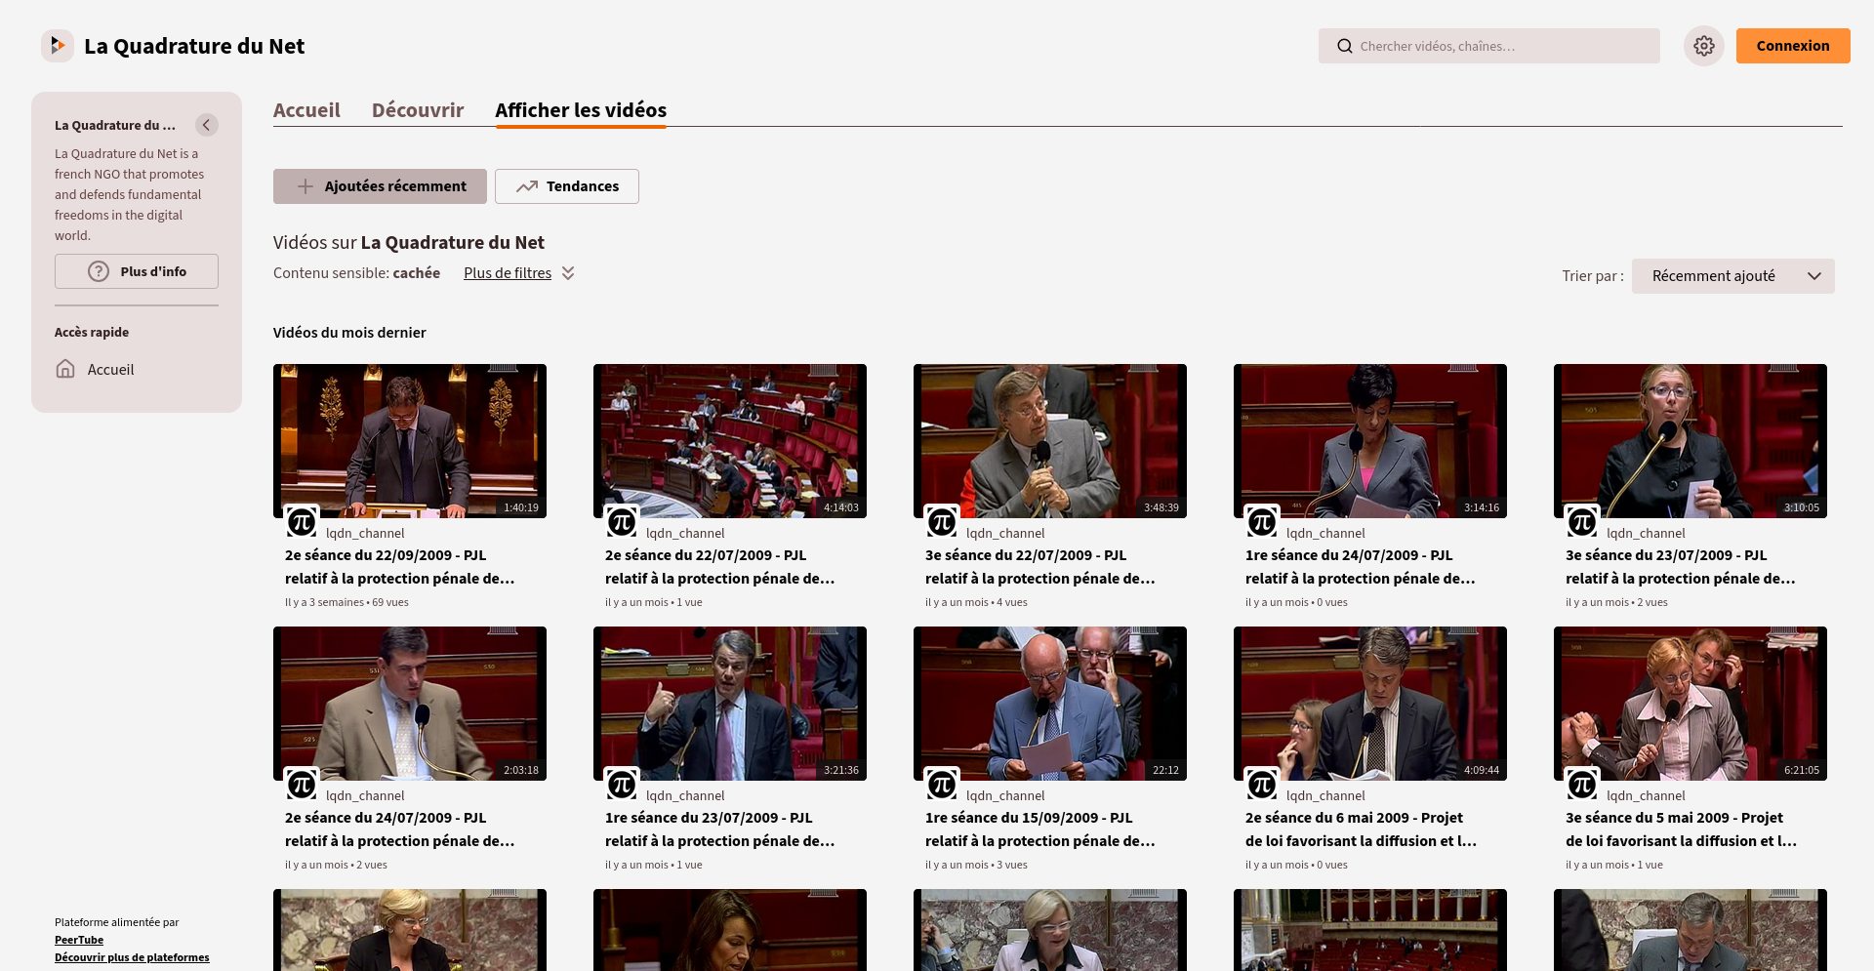This screenshot has width=1874, height=971.
Task: Open title '2e séance du 24/07/2009 - PJL'
Action: point(400,829)
